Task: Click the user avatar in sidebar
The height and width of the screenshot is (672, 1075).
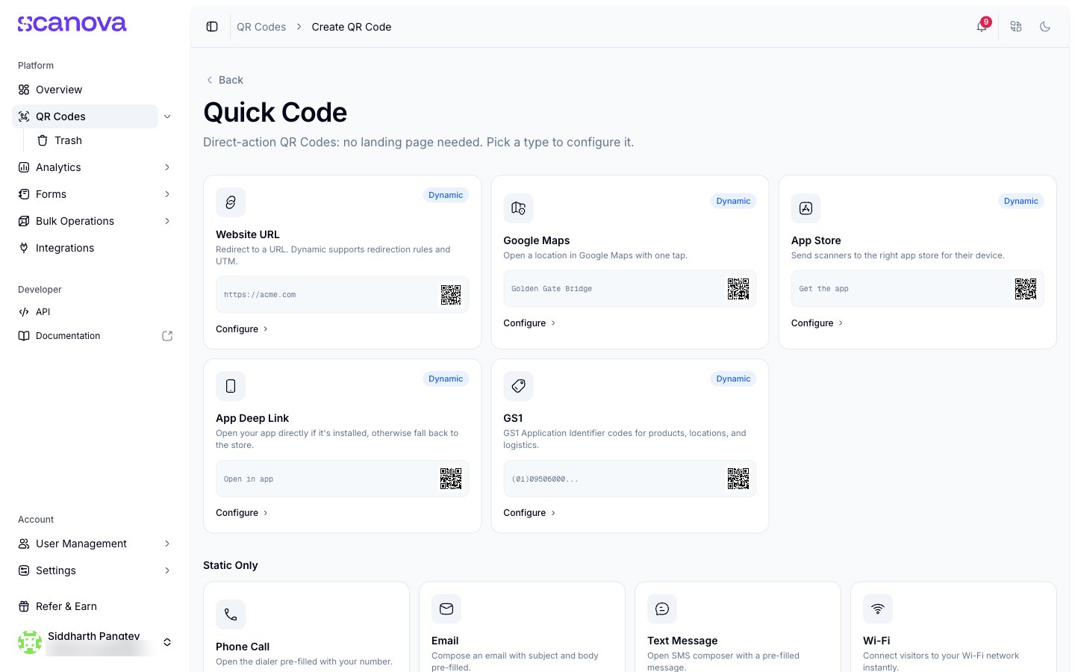Action: point(30,642)
